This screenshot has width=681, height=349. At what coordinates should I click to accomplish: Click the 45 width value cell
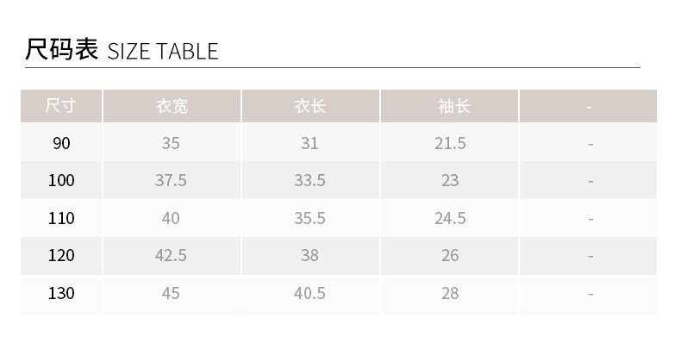pos(171,293)
